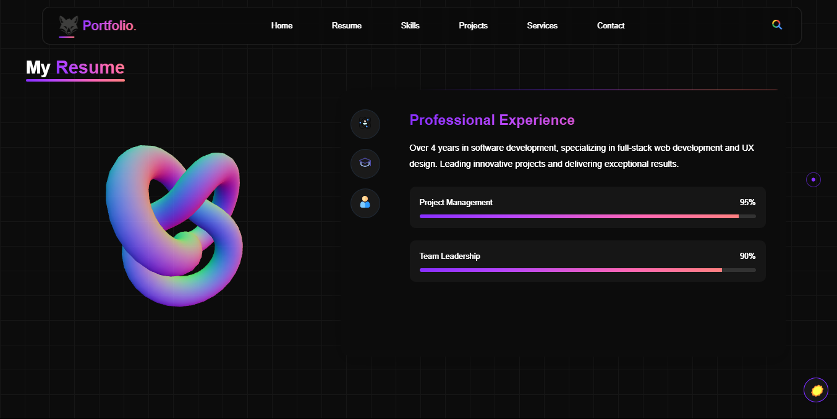The image size is (837, 419).
Task: Click the Contact nav link
Action: [x=611, y=25]
